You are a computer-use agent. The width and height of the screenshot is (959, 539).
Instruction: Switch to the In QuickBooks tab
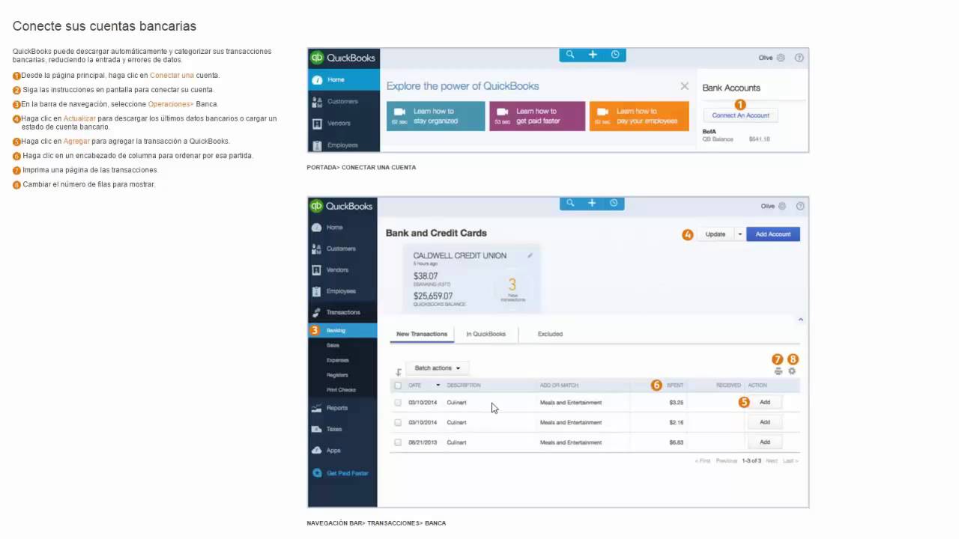(x=485, y=334)
